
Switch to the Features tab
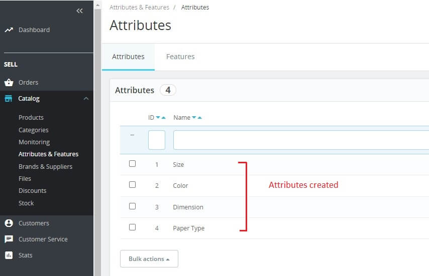point(180,57)
